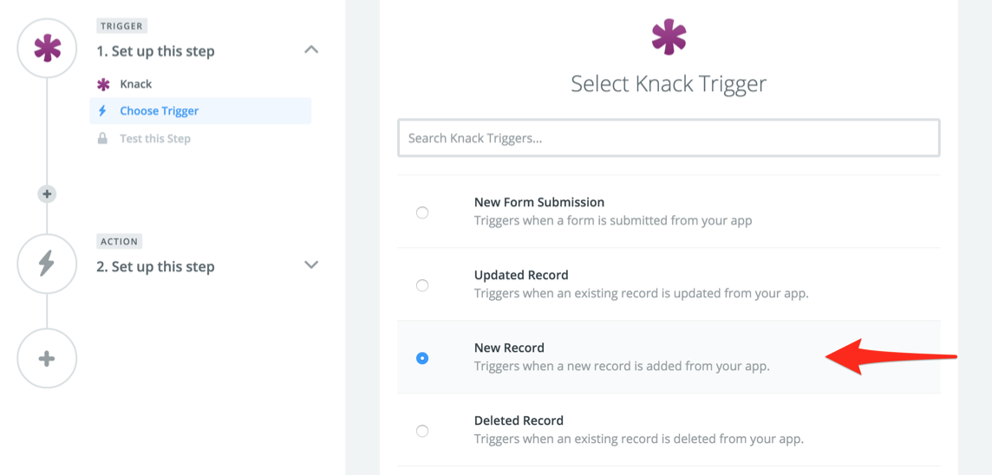The image size is (992, 475).
Task: Select the Updated Record radio button
Action: (422, 285)
